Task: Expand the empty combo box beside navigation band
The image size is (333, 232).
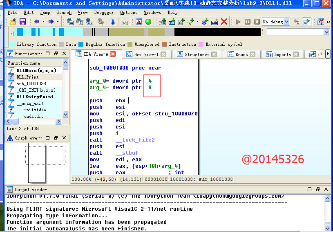Action: click(x=326, y=32)
